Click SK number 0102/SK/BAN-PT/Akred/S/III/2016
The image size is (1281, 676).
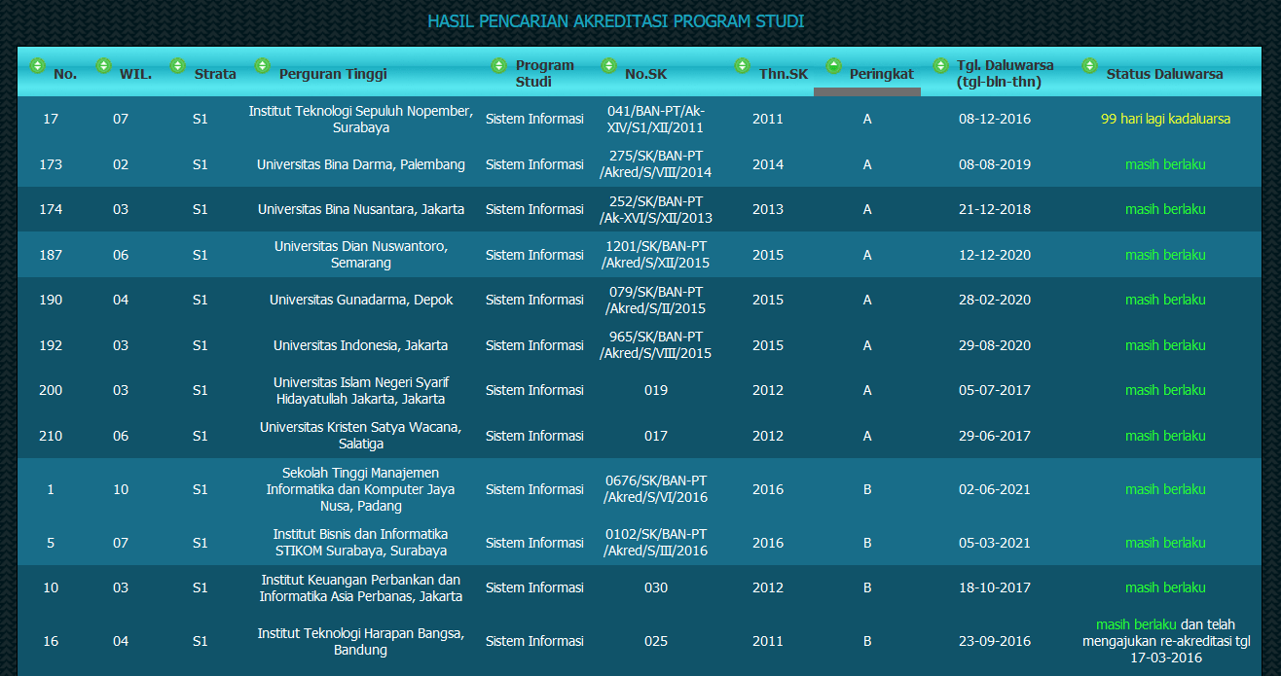pyautogui.click(x=656, y=543)
